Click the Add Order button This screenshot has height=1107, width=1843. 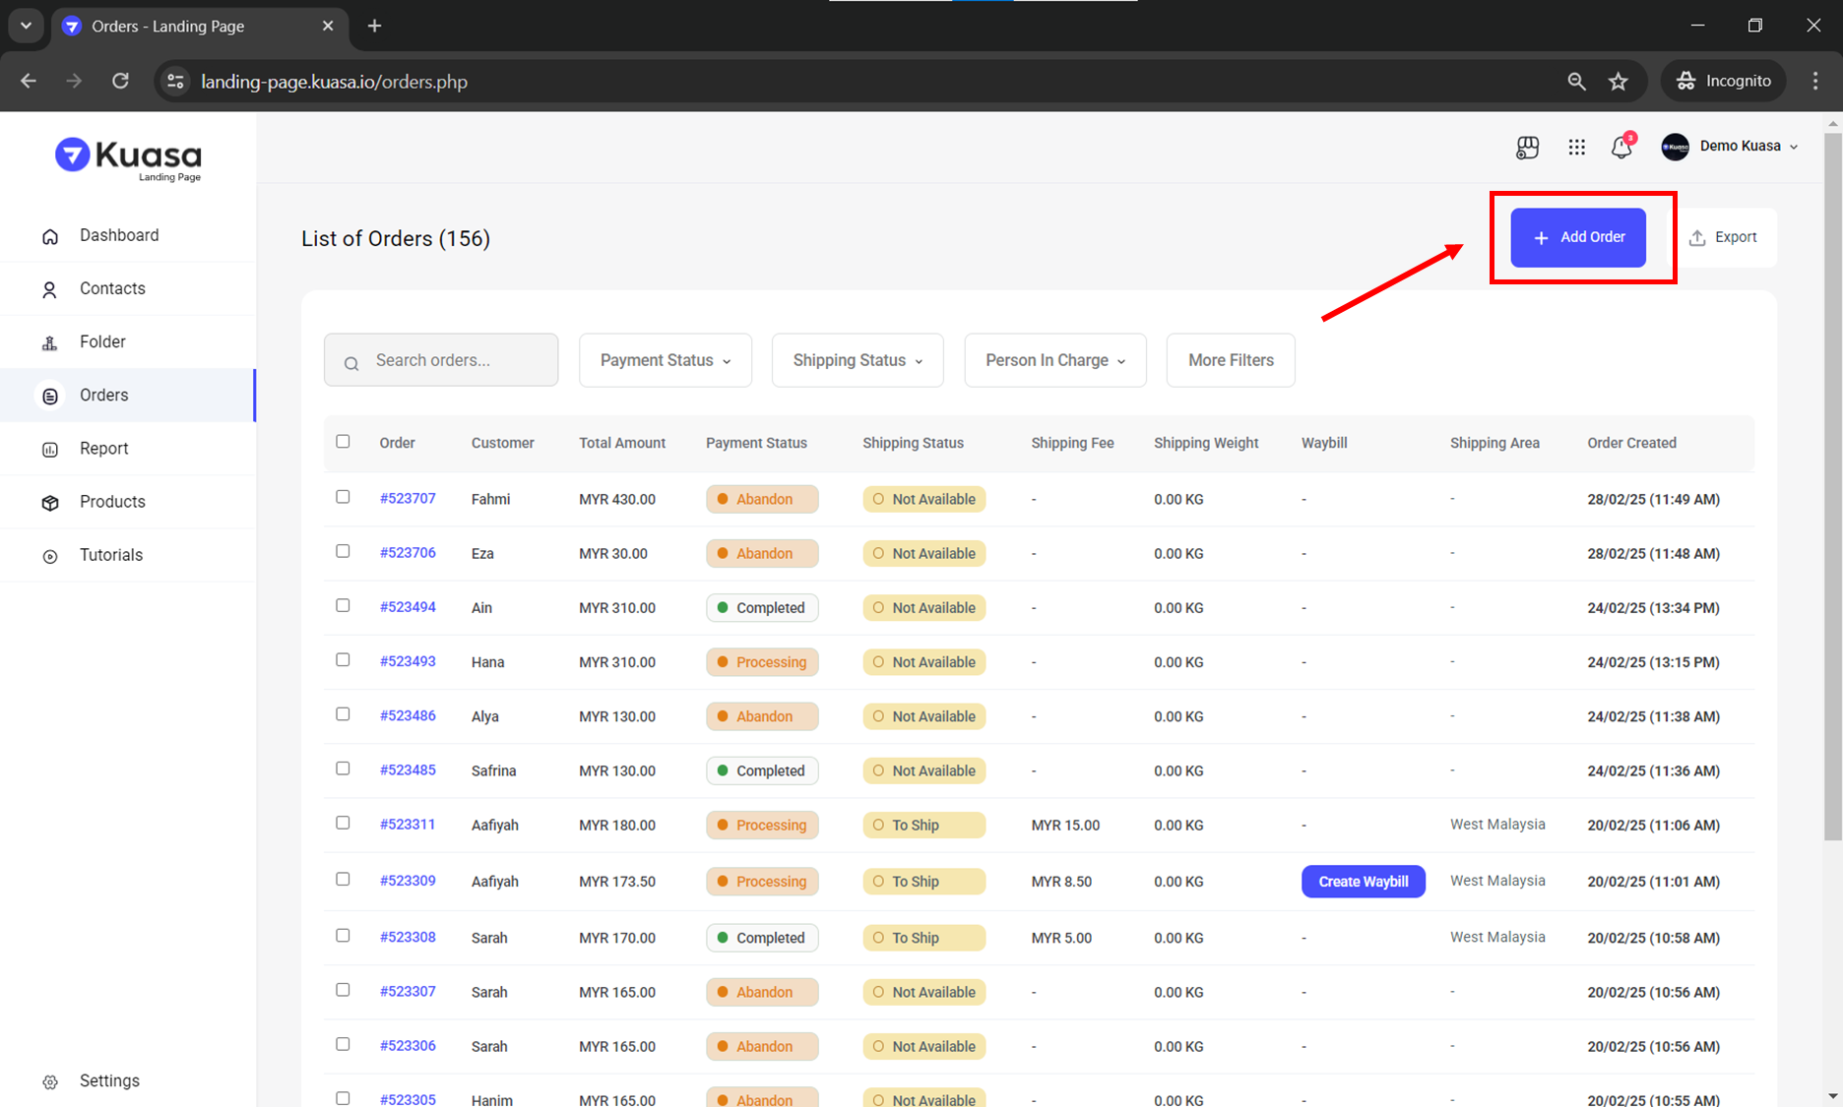click(x=1578, y=237)
